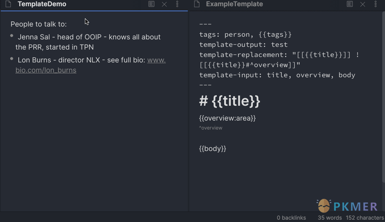This screenshot has width=385, height=222.
Task: Close the ExampleTemplate pane
Action: [x=363, y=4]
